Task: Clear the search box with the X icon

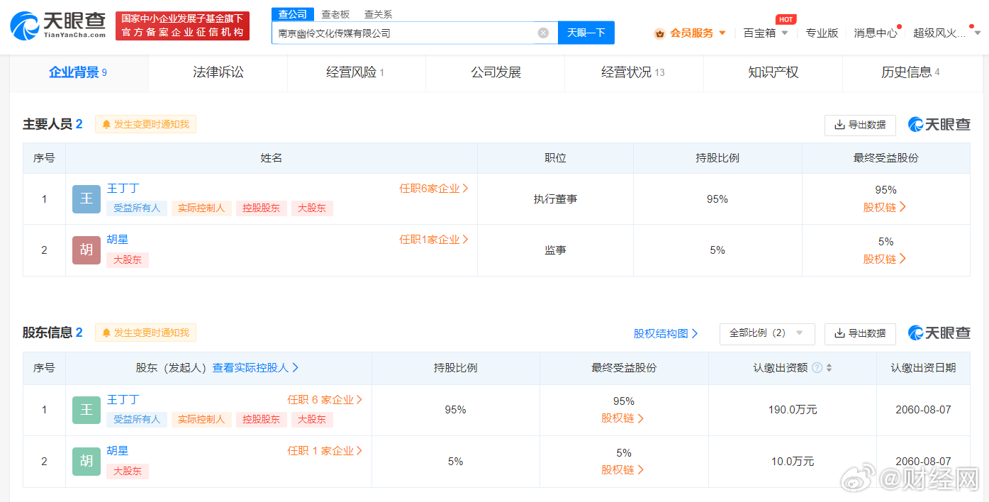Action: coord(543,33)
